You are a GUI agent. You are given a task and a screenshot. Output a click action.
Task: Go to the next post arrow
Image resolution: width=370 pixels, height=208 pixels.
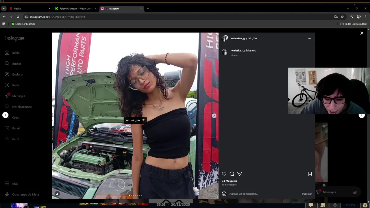pos(362,115)
